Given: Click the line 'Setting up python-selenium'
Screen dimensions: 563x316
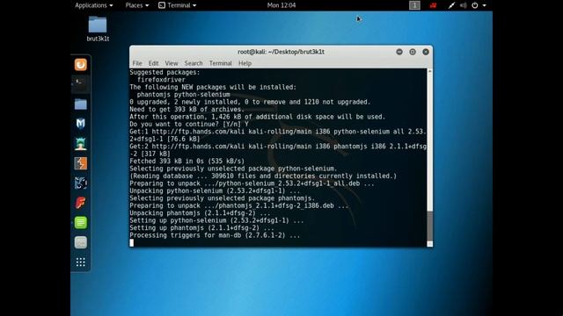Looking at the screenshot, I should pyautogui.click(x=216, y=220).
